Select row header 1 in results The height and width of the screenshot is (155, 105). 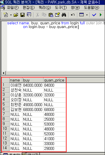click(x=6, y=85)
